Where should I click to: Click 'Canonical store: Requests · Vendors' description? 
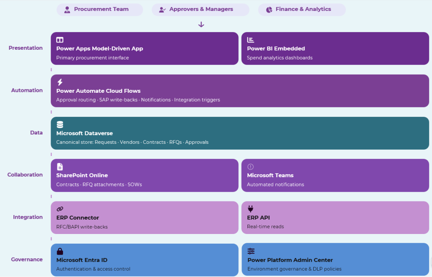tap(132, 142)
